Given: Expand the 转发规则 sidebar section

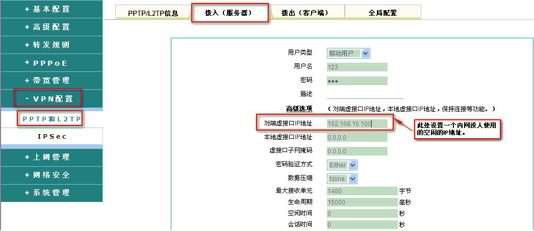Looking at the screenshot, I should tap(47, 45).
